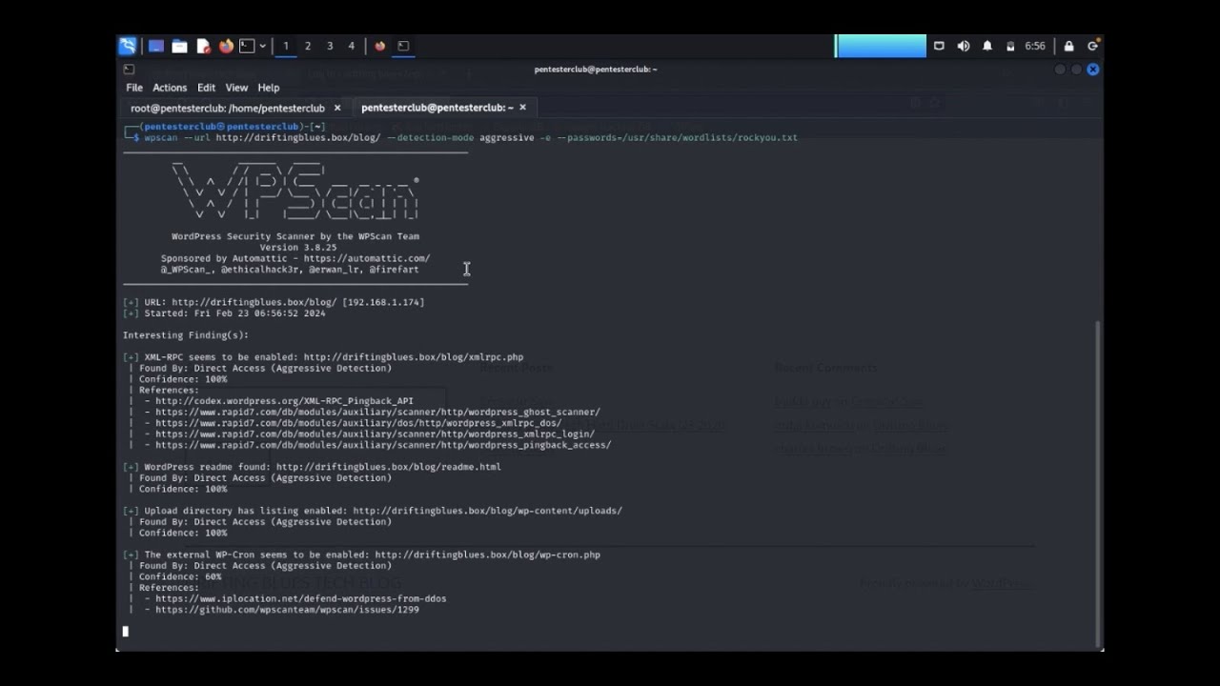
Task: Click the URL line with 192.168.1.174
Action: click(274, 302)
